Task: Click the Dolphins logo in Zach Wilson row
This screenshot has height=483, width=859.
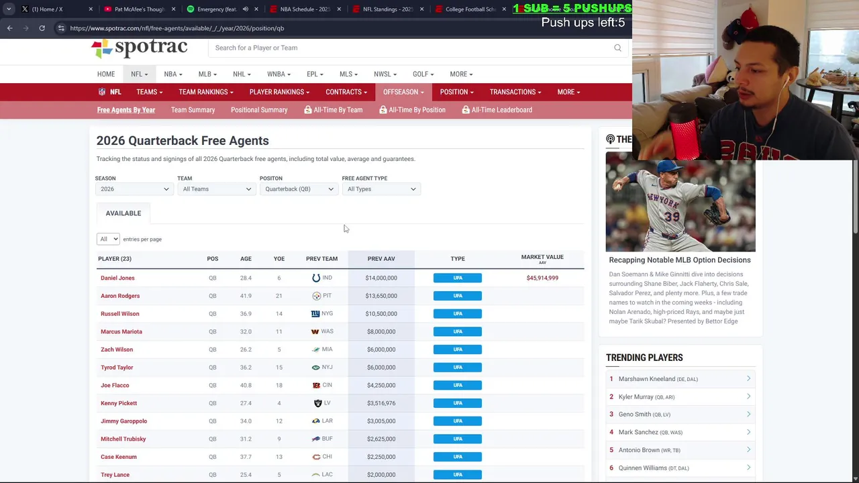Action: 316,350
